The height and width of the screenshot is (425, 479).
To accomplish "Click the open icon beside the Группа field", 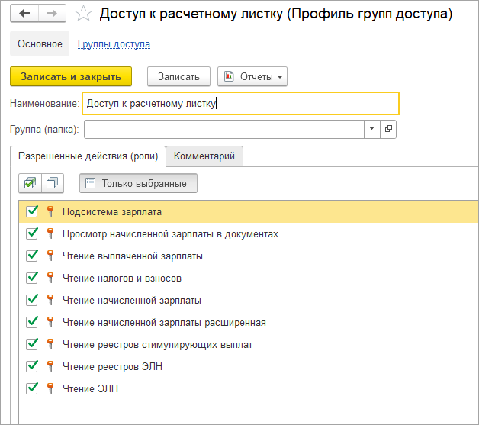I will click(388, 129).
